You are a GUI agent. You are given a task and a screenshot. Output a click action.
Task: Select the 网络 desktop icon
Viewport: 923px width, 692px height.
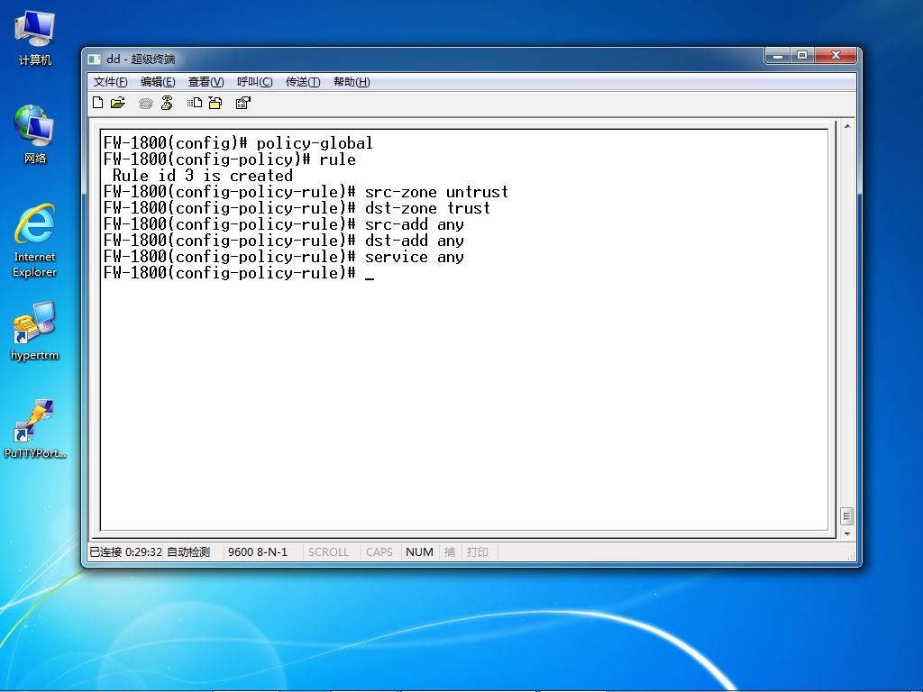(x=35, y=134)
